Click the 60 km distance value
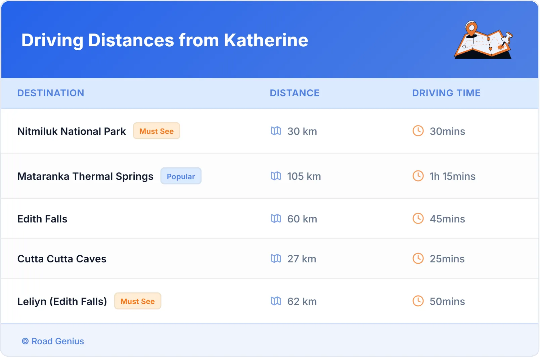This screenshot has width=540, height=357. point(302,219)
